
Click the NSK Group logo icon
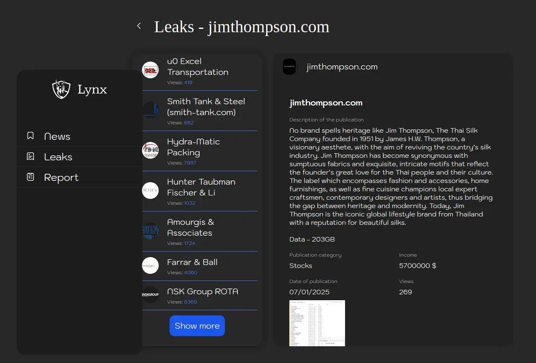(x=150, y=295)
